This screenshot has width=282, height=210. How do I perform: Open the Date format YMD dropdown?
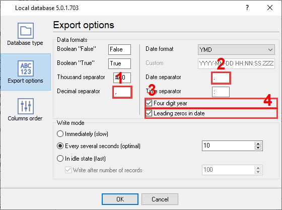pos(236,50)
